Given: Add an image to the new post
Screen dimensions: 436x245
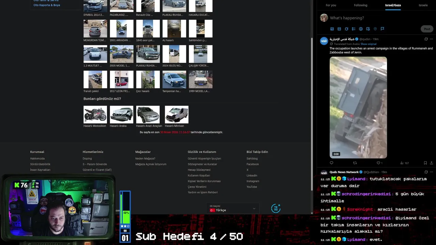Looking at the screenshot, I should (x=332, y=29).
